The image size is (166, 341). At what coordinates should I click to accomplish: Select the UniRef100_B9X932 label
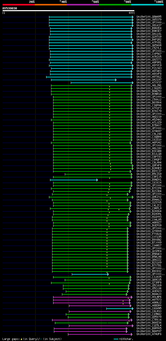149,271
